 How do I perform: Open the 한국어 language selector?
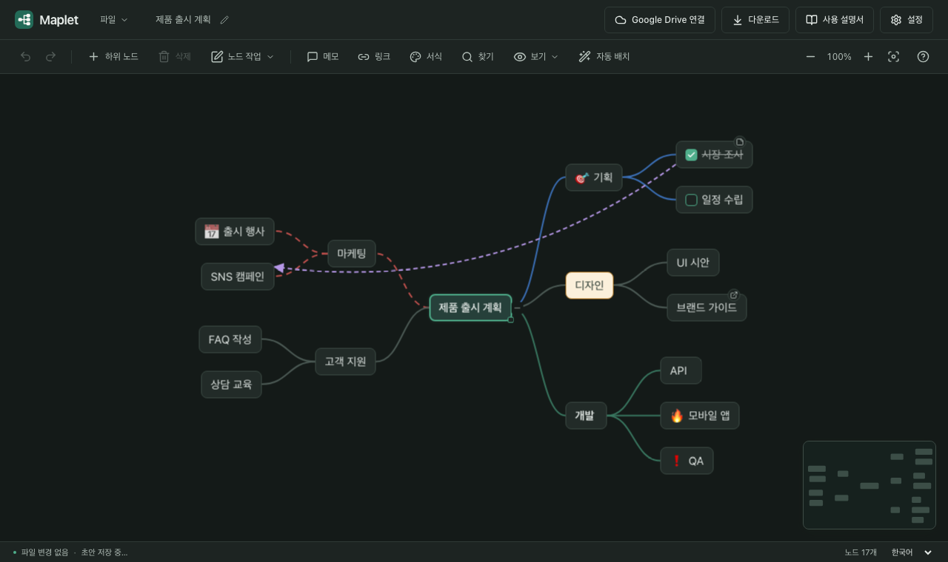coord(912,552)
